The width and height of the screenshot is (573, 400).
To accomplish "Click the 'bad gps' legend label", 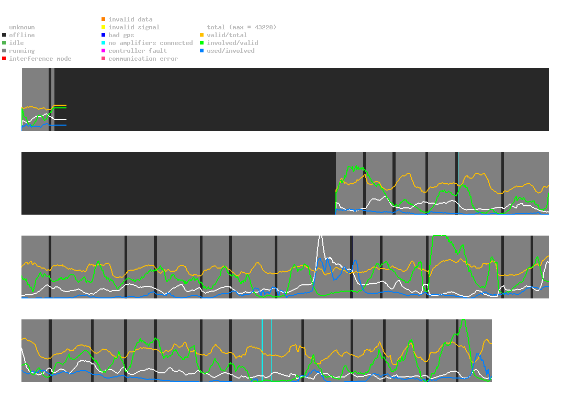I will (x=121, y=35).
